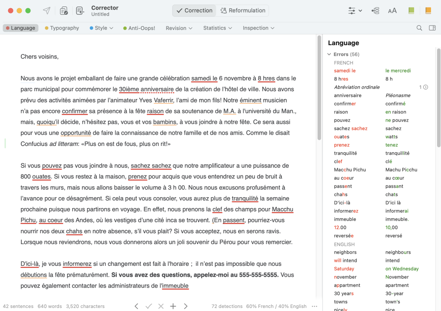This screenshot has width=441, height=311.
Task: Open the Statistics menu
Action: (x=217, y=28)
